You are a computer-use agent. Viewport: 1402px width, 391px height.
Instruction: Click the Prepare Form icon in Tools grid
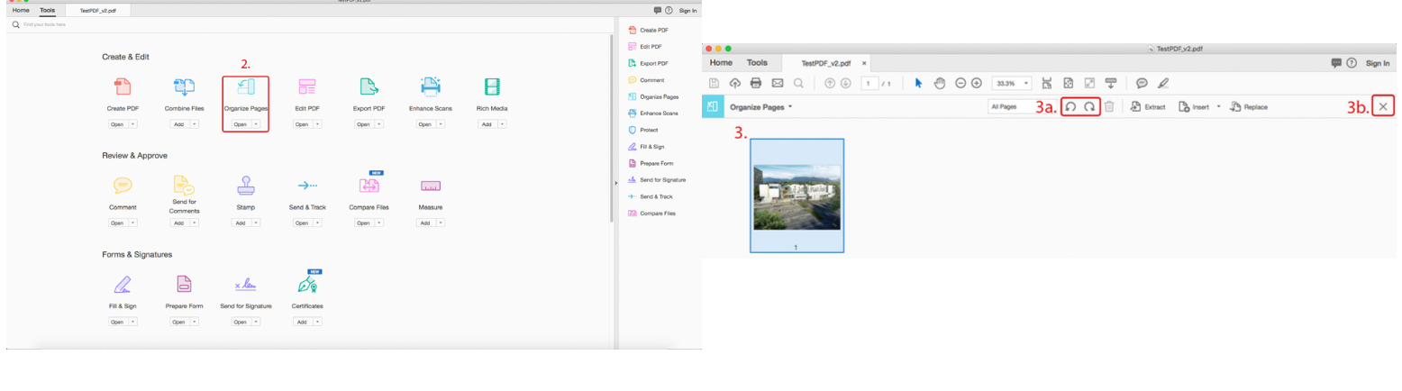click(184, 285)
